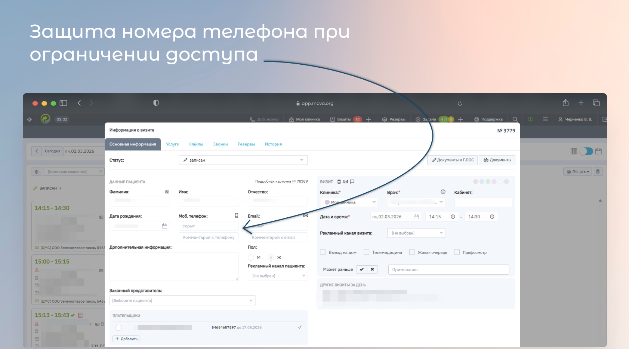Open the Статус dropdown showing записан

point(243,160)
